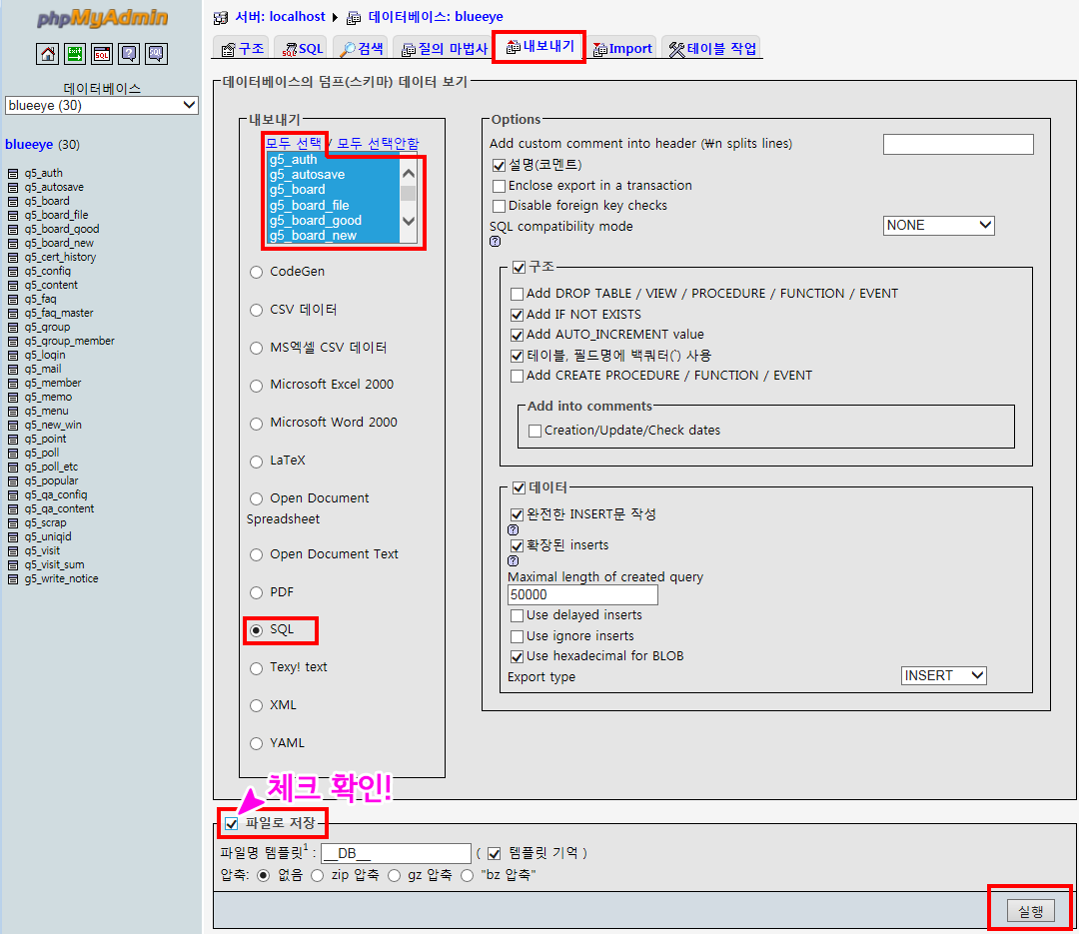Image resolution: width=1079 pixels, height=934 pixels.
Task: Click the table icon beside g5_board
Action: click(x=13, y=202)
